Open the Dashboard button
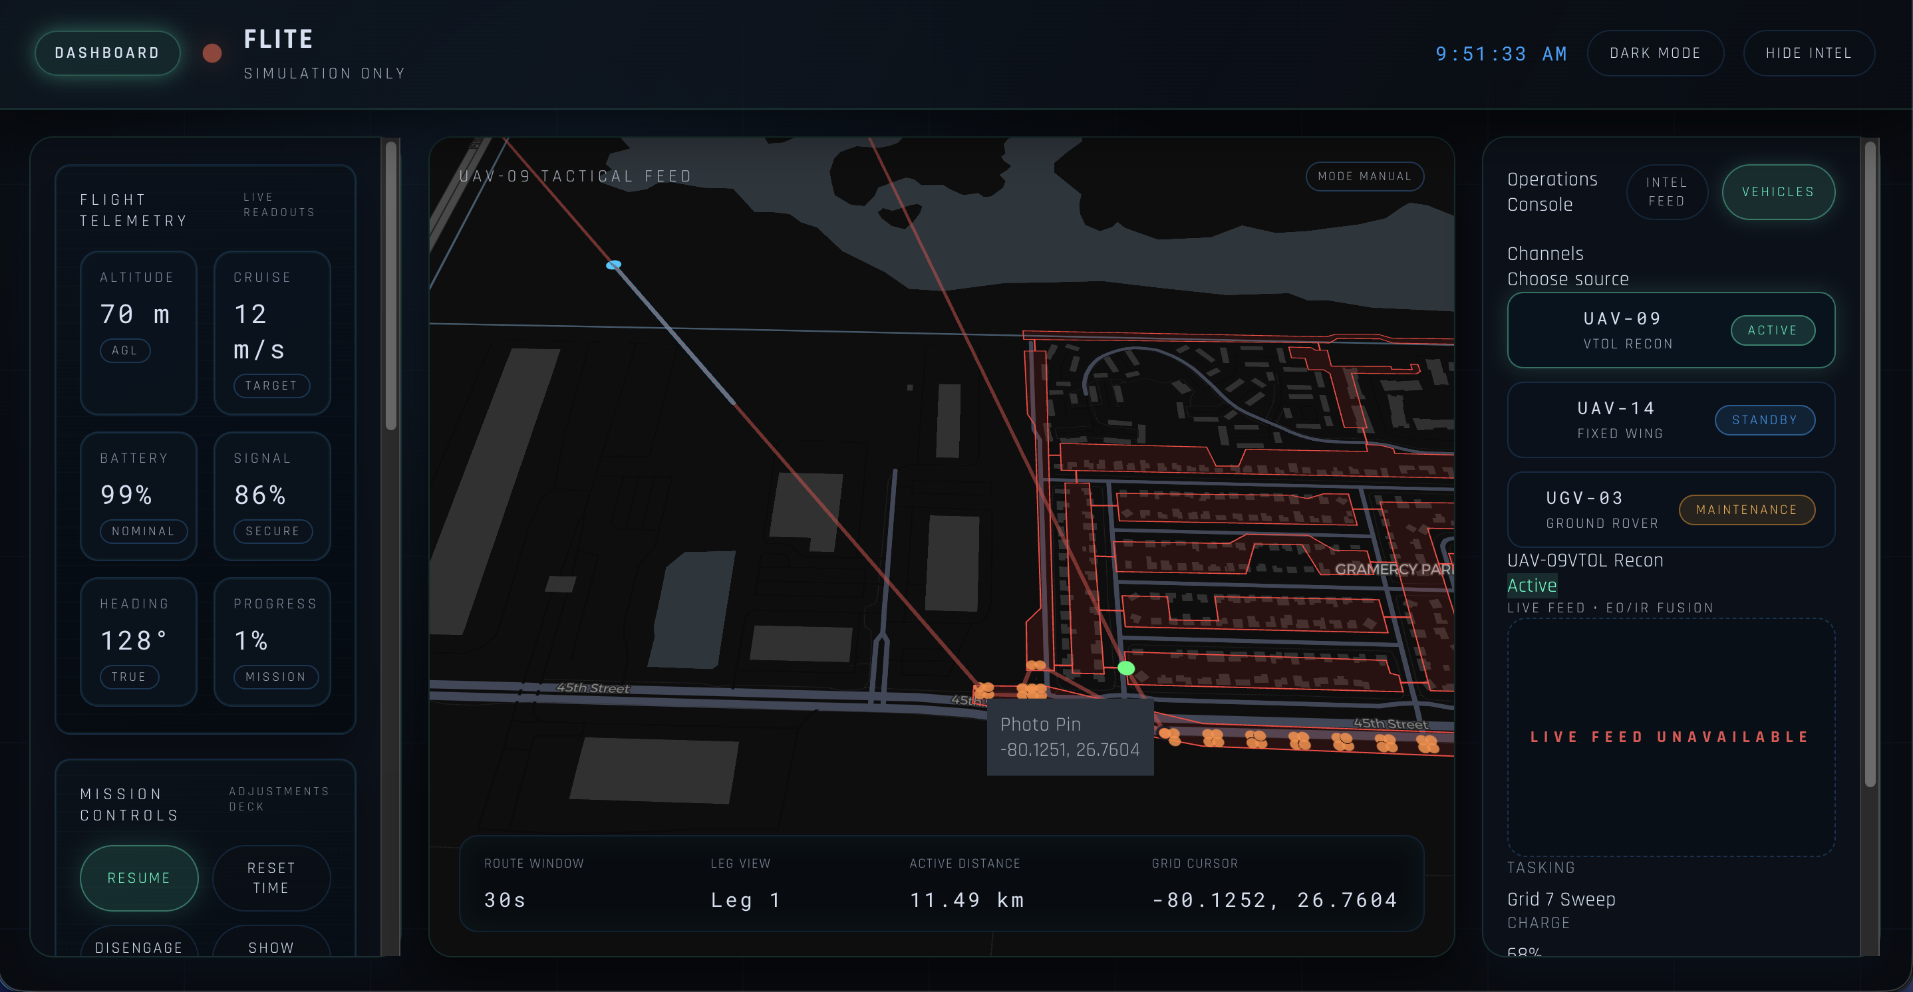The width and height of the screenshot is (1913, 992). pos(107,53)
